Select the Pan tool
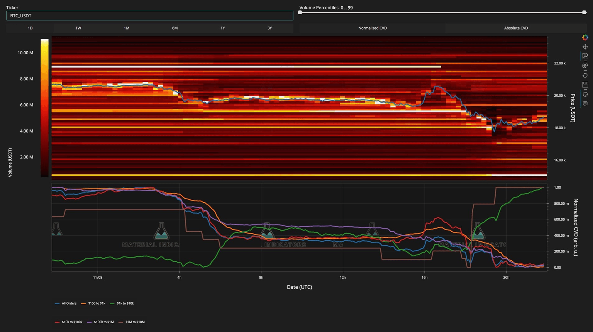593x332 pixels. coord(585,47)
